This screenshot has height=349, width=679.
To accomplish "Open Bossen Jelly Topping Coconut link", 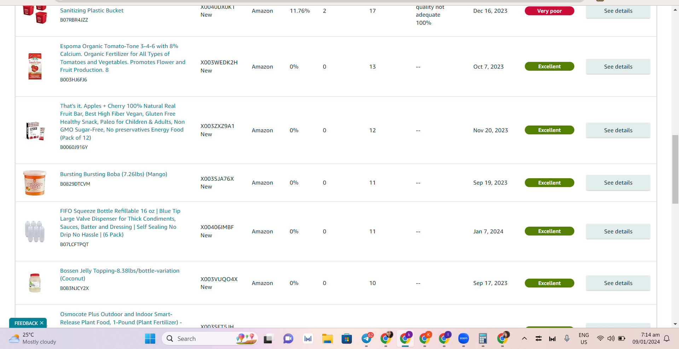I will pyautogui.click(x=120, y=274).
